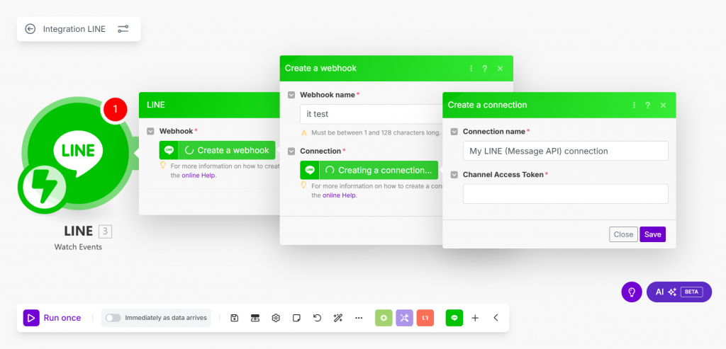This screenshot has width=726, height=349.
Task: Click the Create a webhook button
Action: click(217, 150)
